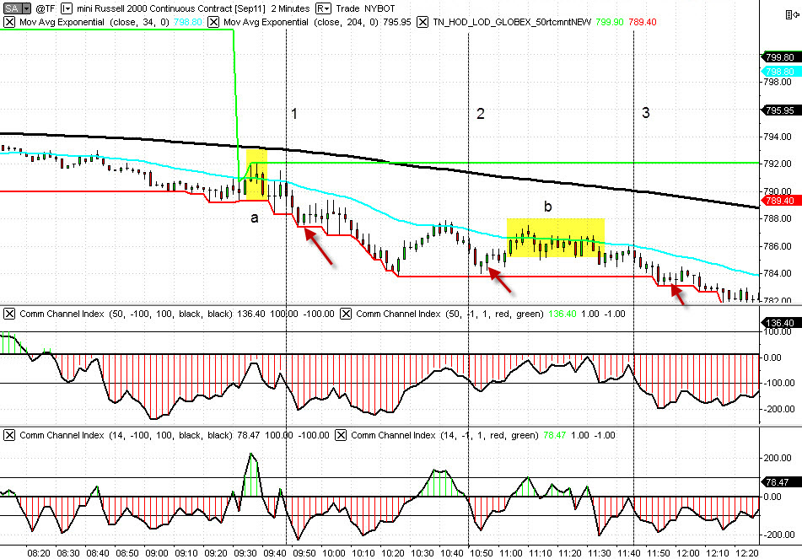Click the scale shift icon at top right

792,15
